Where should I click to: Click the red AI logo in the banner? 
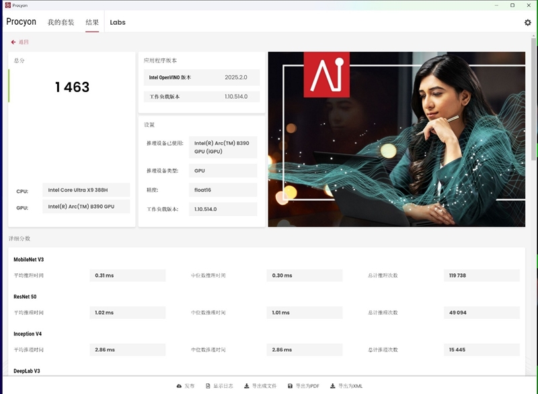(x=326, y=75)
